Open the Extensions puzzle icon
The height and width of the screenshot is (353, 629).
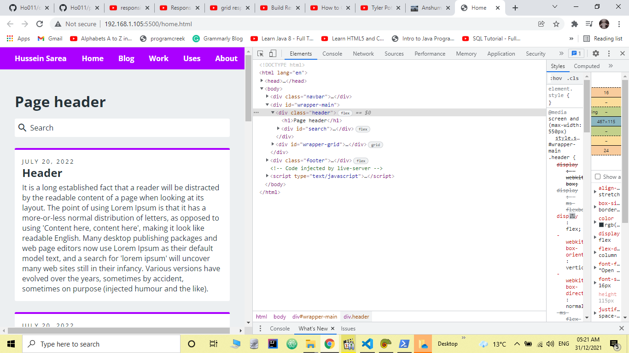pos(574,24)
